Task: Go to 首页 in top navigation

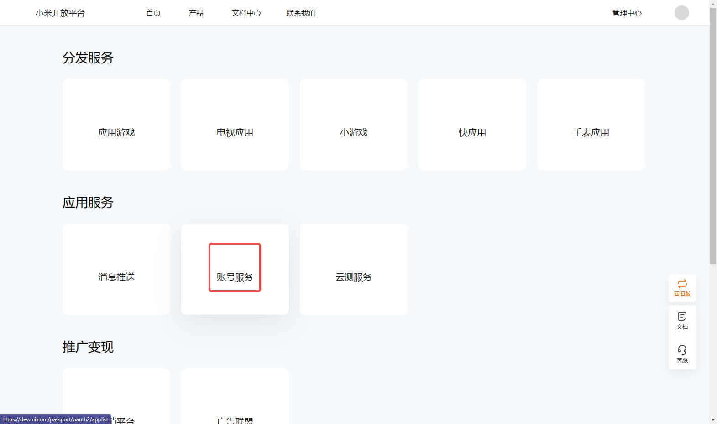Action: click(x=153, y=13)
